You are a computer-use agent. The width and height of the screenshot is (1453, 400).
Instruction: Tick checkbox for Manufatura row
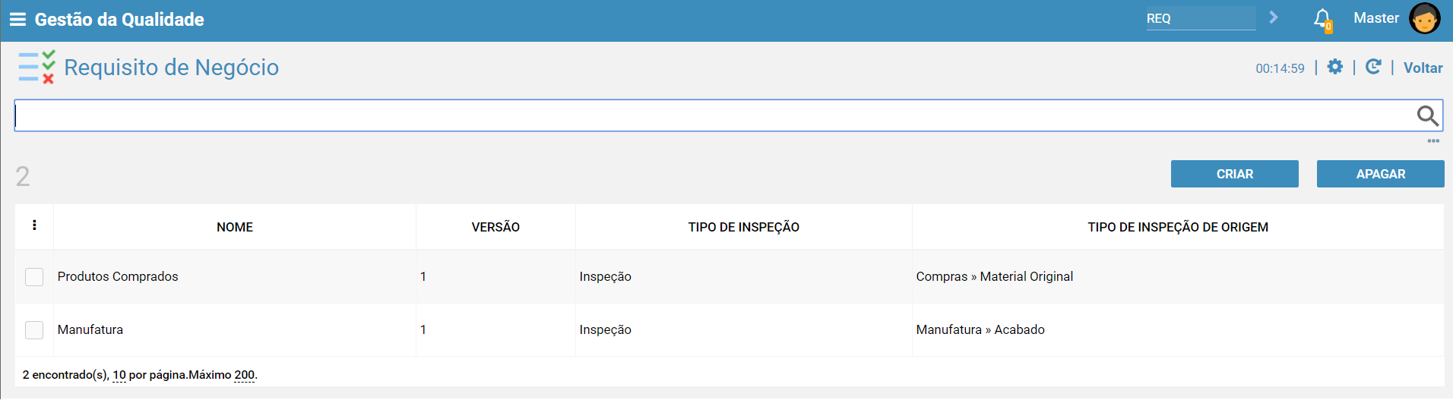tap(34, 330)
